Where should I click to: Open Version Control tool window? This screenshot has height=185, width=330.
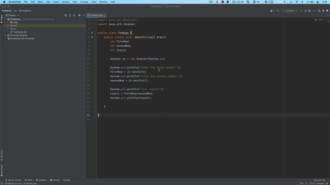pos(13,180)
